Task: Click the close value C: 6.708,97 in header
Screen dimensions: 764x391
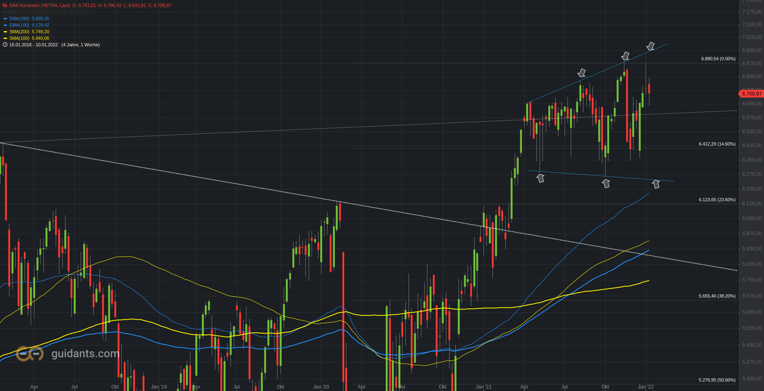Action: click(160, 5)
